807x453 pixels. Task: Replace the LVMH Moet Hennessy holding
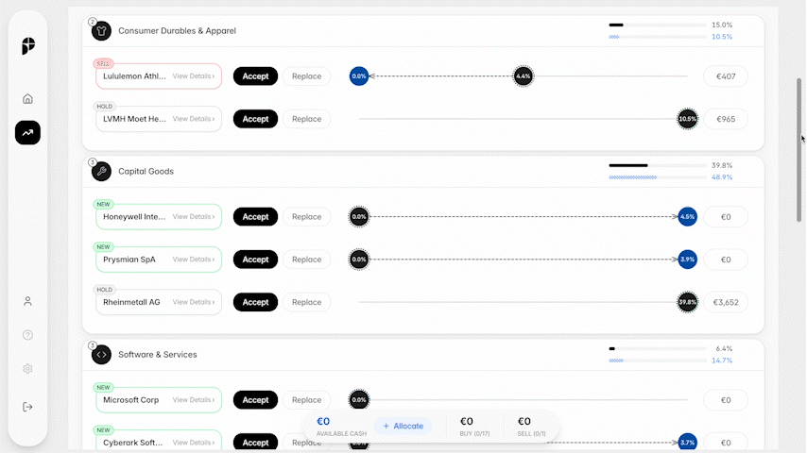[x=306, y=119]
